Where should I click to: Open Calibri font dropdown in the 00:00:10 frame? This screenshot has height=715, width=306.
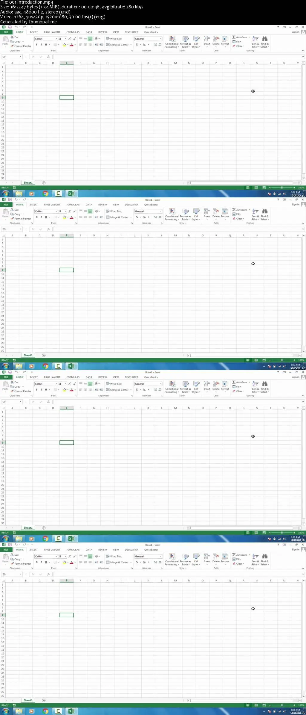56,39
